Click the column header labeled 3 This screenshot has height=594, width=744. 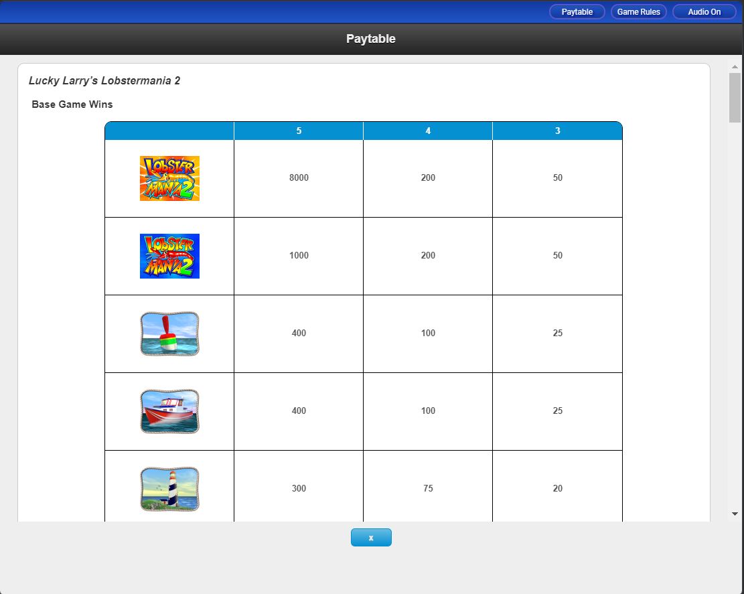click(x=557, y=131)
